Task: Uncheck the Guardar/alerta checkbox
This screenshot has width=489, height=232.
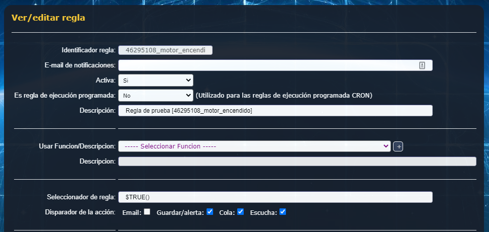Action: [210, 212]
